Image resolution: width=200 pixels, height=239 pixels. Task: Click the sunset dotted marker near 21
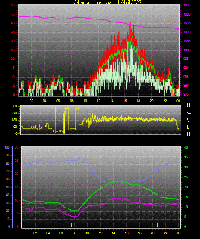point(157,224)
